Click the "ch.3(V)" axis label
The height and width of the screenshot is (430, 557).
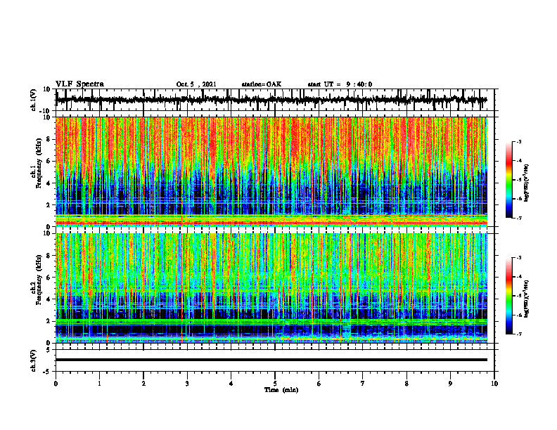33,360
